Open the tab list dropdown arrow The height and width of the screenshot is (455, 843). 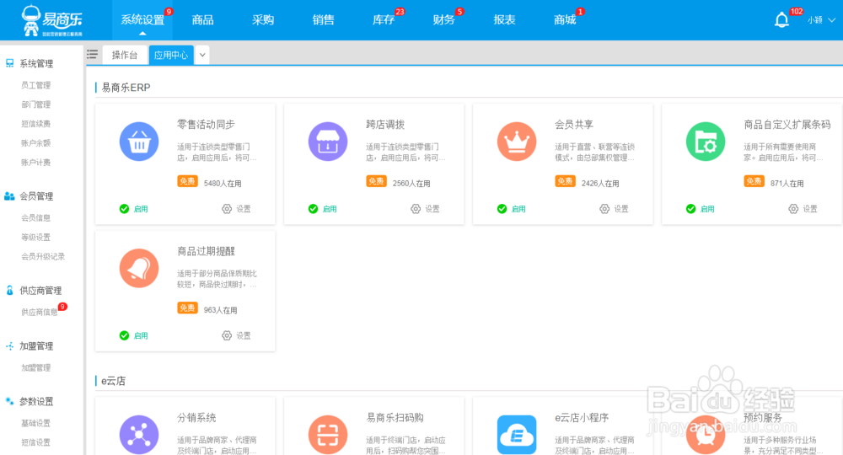[x=202, y=55]
